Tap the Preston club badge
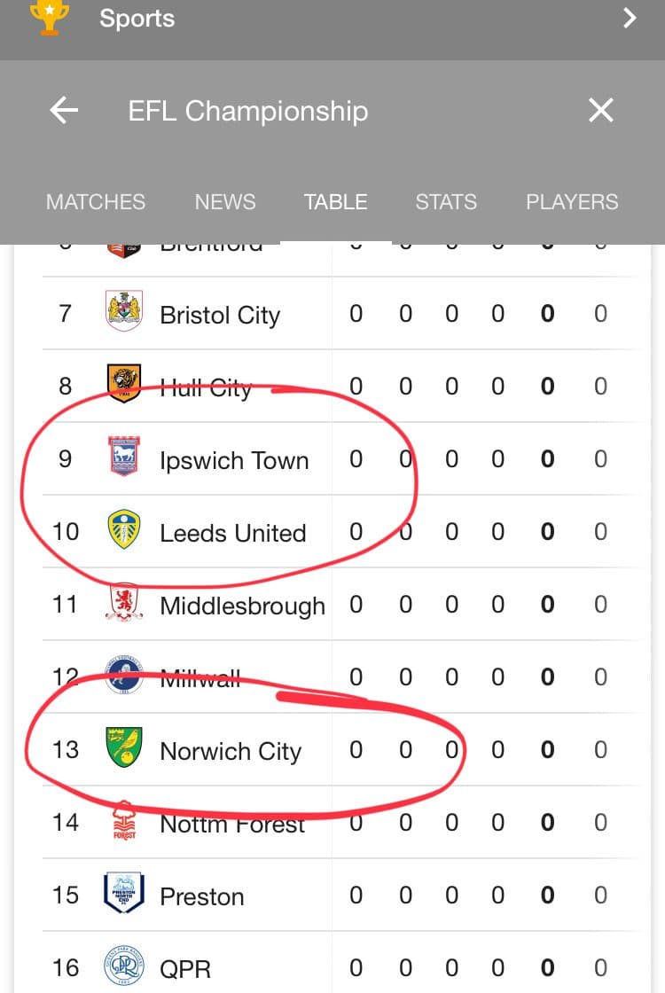Screen dimensions: 665x993 (123, 893)
